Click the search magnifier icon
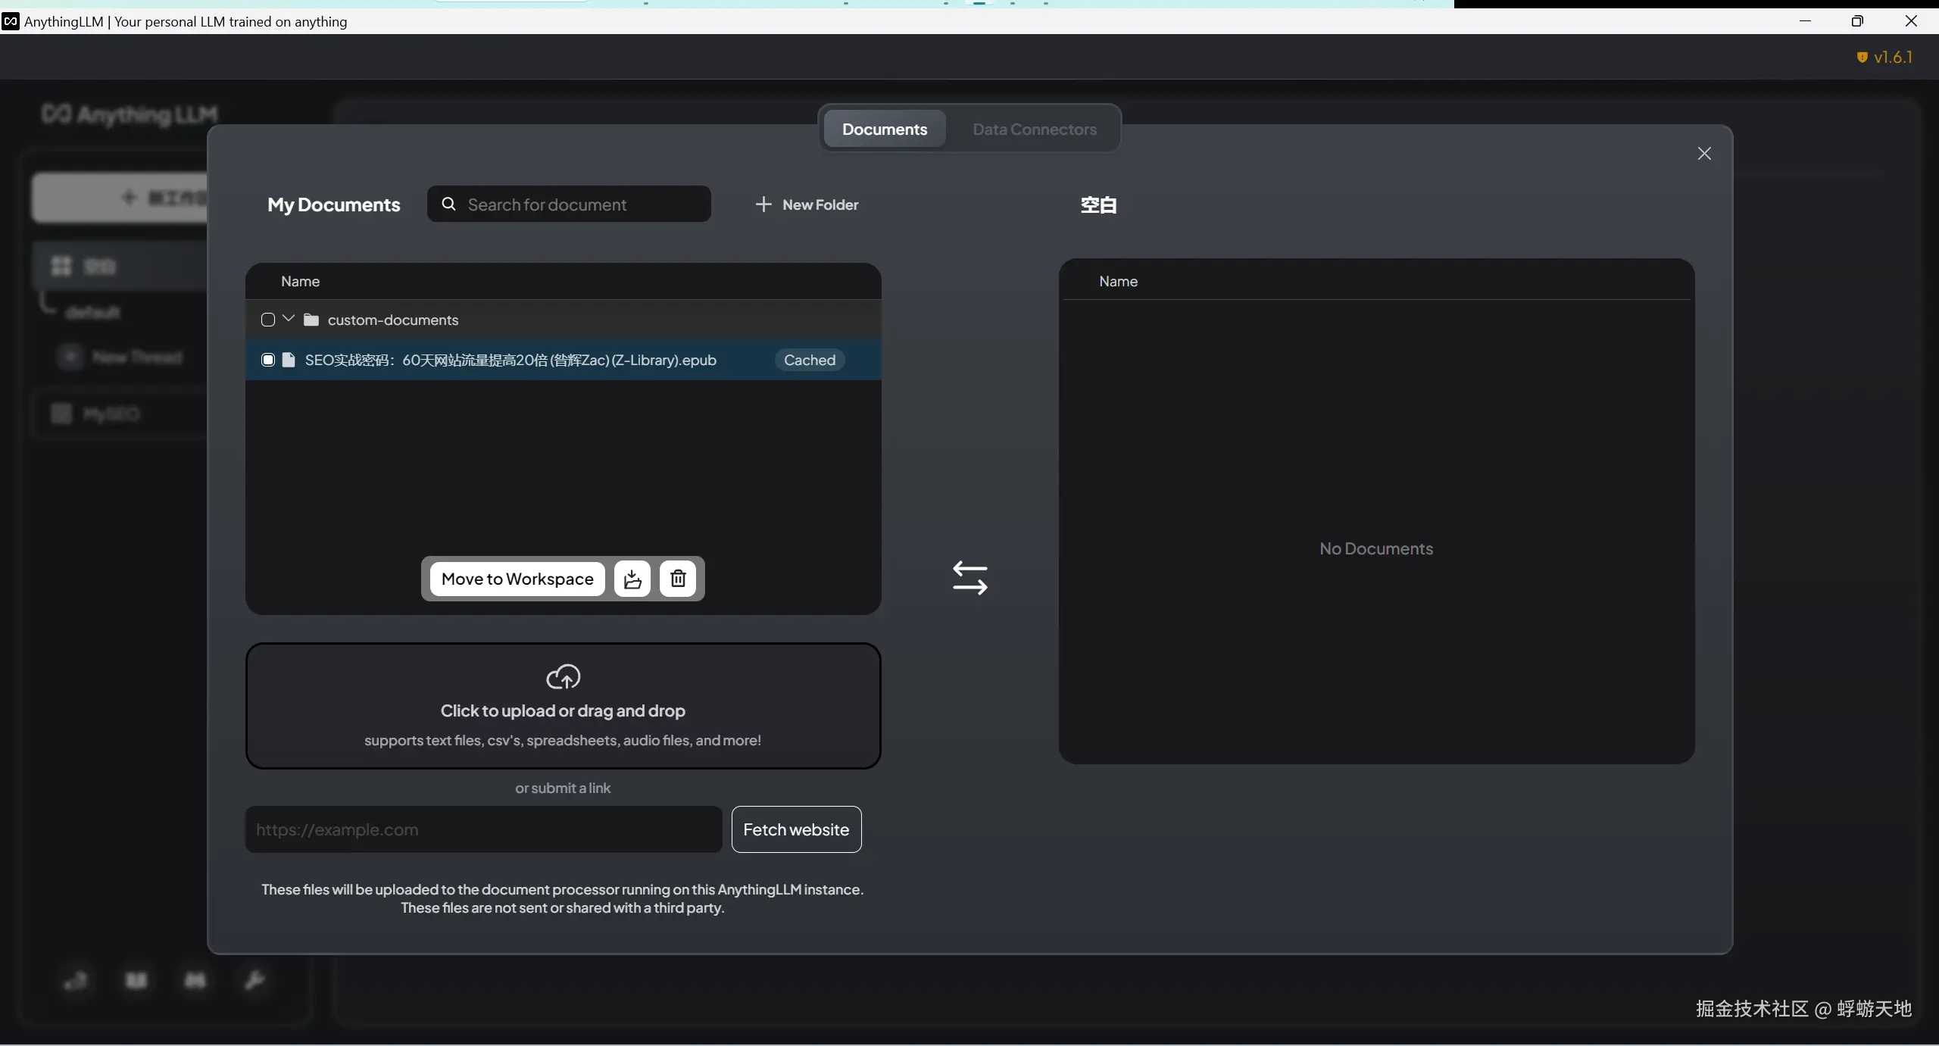1939x1046 pixels. 448,205
